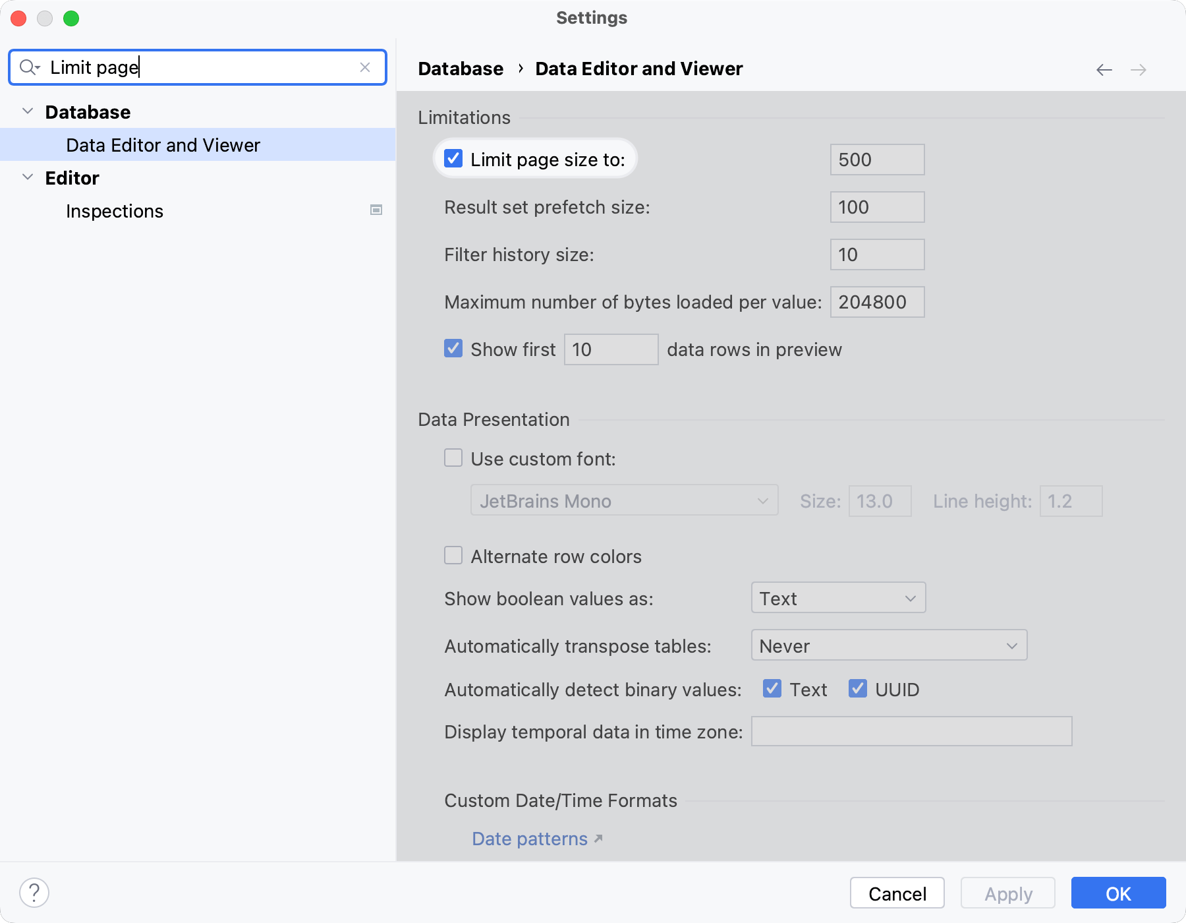Open Date patterns via the external link arrow
This screenshot has height=923, width=1186.
click(598, 838)
